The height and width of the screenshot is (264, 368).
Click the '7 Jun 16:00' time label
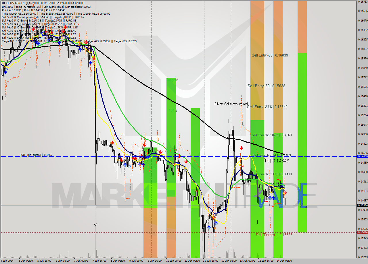click(99, 261)
